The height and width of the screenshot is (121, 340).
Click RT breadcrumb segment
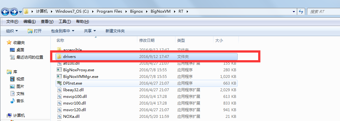pyautogui.click(x=181, y=11)
